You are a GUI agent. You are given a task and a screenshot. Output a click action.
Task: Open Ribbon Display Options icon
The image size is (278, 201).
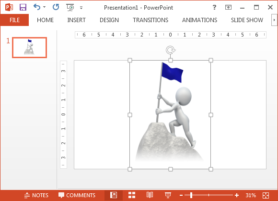(228, 7)
